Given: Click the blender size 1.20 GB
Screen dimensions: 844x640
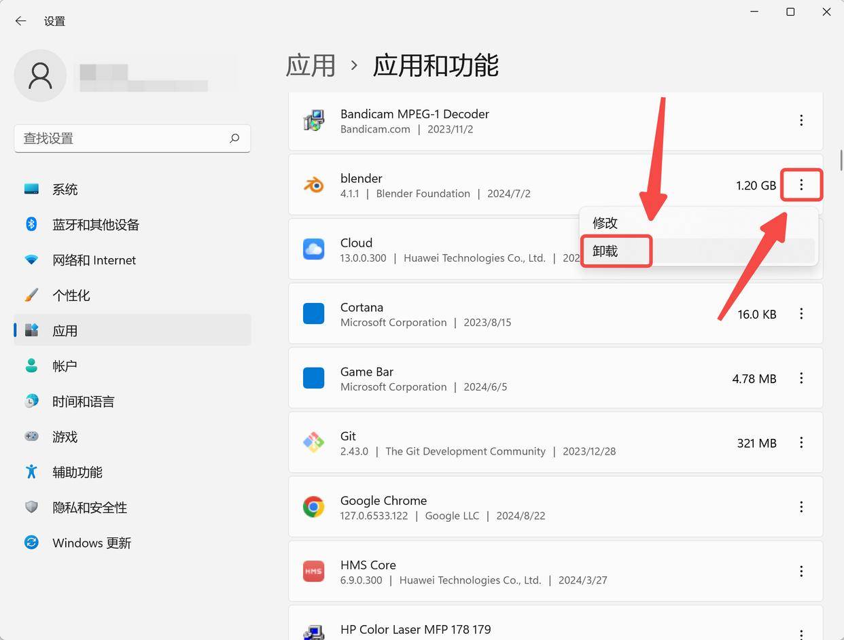Looking at the screenshot, I should click(x=756, y=185).
